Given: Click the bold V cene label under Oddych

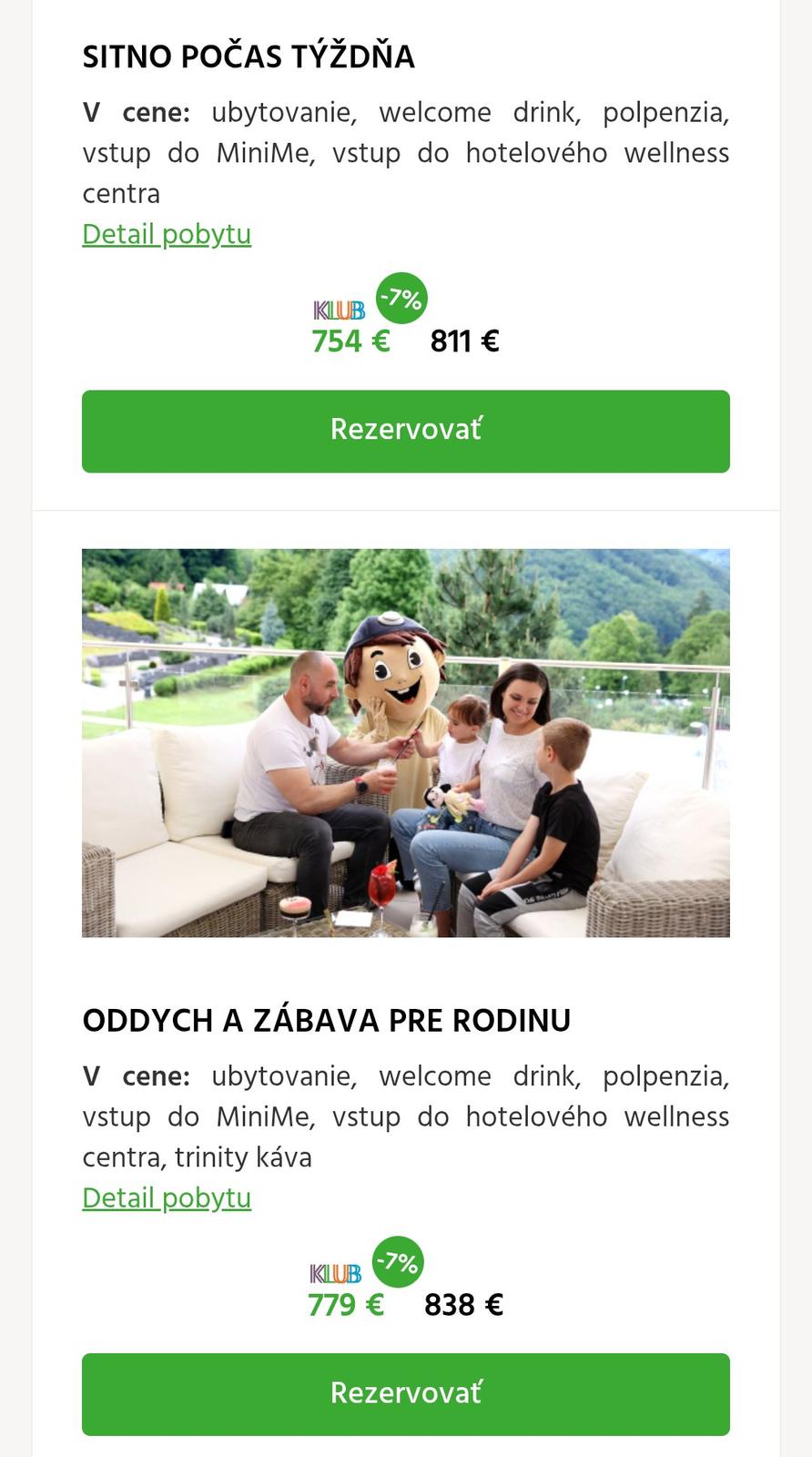Looking at the screenshot, I should (x=137, y=1076).
